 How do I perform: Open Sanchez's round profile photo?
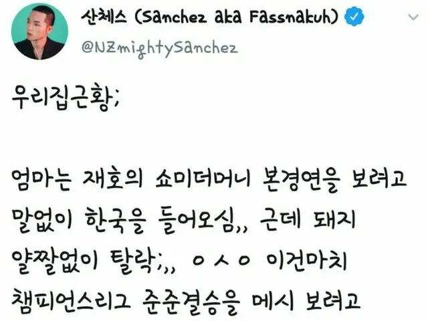pos(39,31)
